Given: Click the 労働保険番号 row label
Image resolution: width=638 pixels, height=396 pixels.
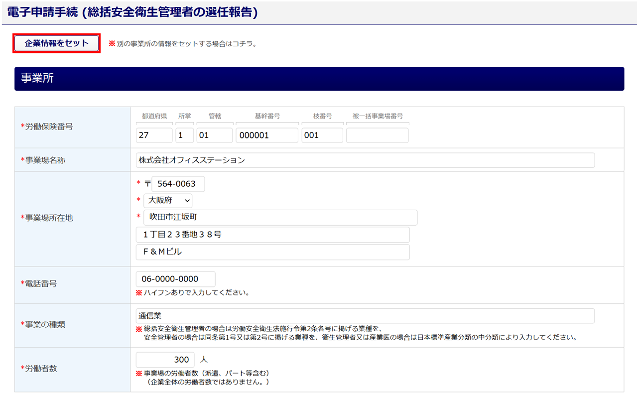Looking at the screenshot, I should [x=47, y=127].
